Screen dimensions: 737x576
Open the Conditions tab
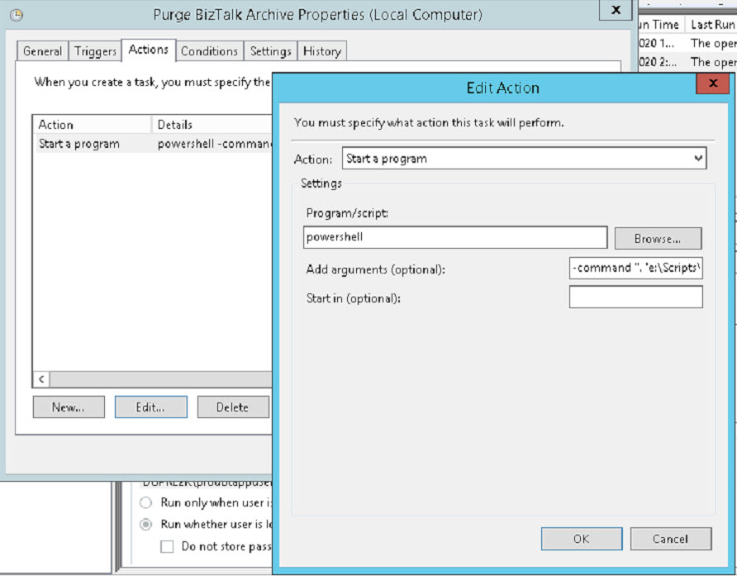(209, 51)
